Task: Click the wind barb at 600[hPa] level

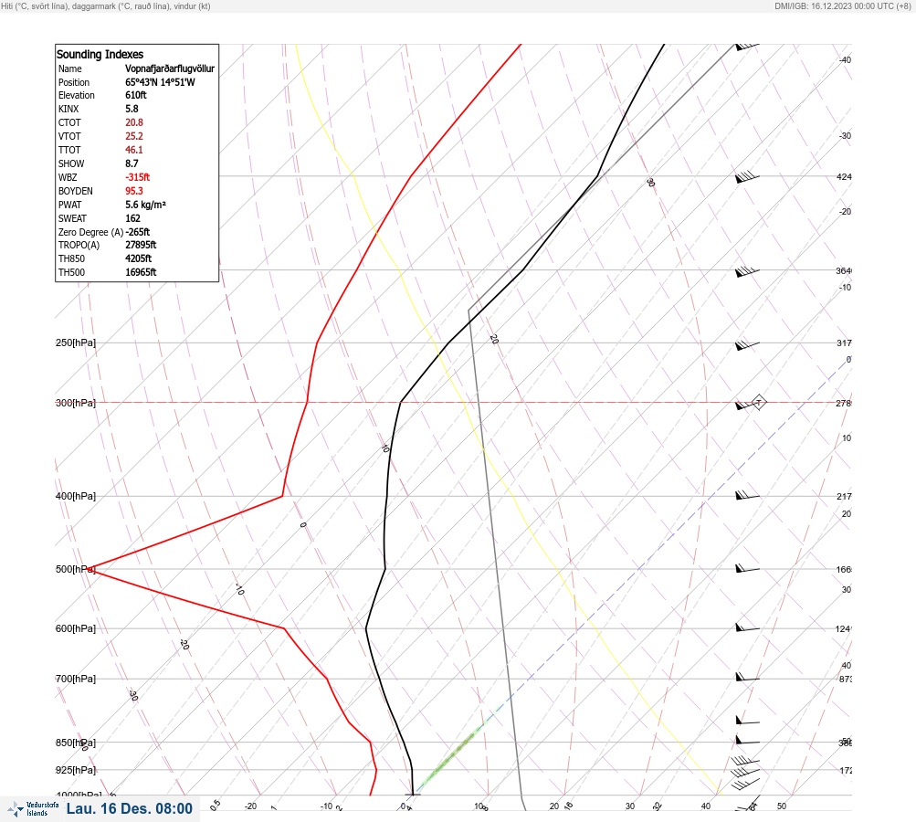Action: coord(747,627)
